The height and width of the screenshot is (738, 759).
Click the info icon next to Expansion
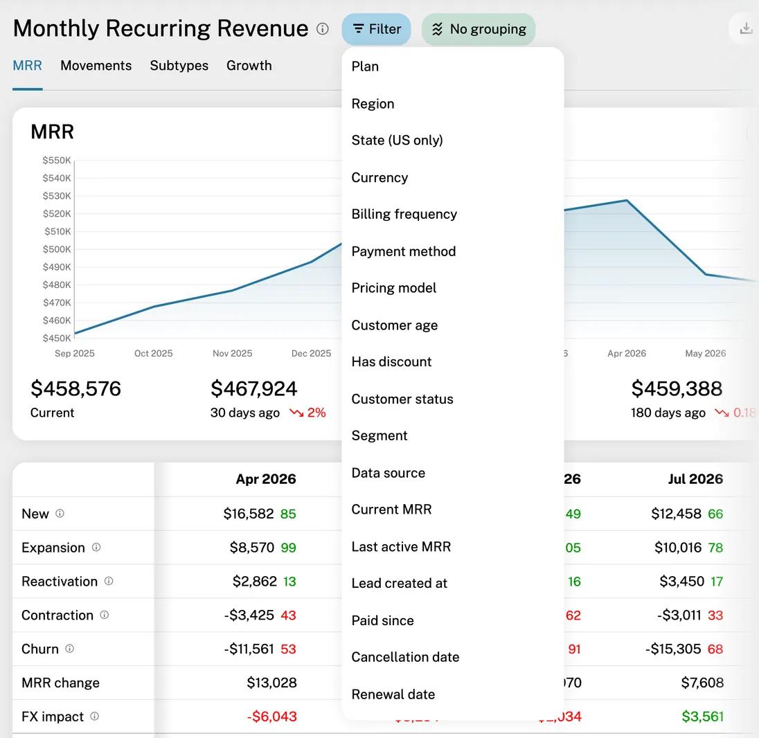click(96, 548)
